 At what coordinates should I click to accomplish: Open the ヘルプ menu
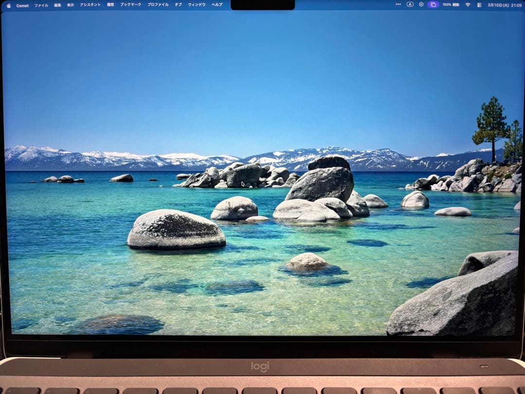215,4
